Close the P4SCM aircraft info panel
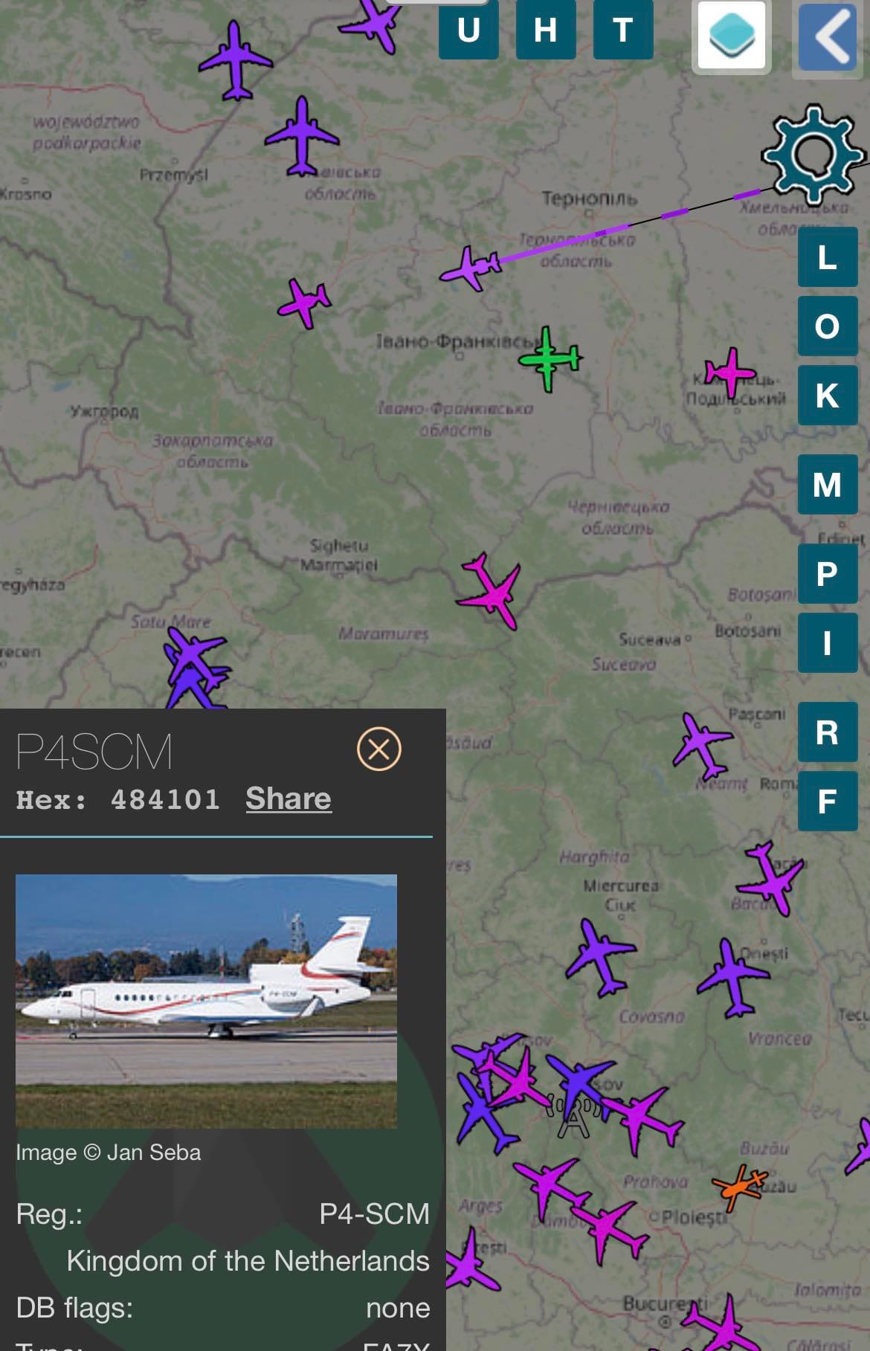 [379, 749]
